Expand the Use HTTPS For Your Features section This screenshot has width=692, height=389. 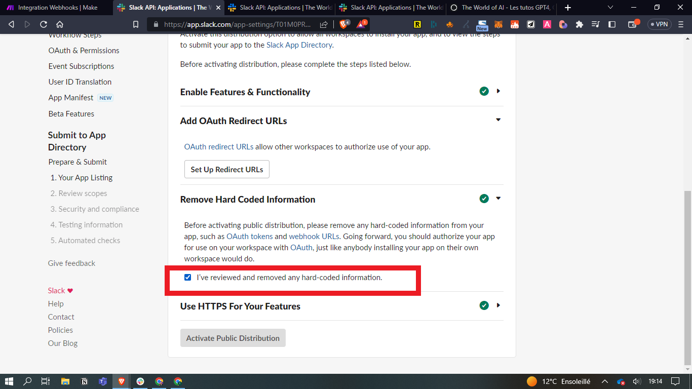tap(498, 305)
